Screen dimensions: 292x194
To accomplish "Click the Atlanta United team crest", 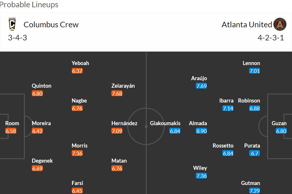I will 280,24.
